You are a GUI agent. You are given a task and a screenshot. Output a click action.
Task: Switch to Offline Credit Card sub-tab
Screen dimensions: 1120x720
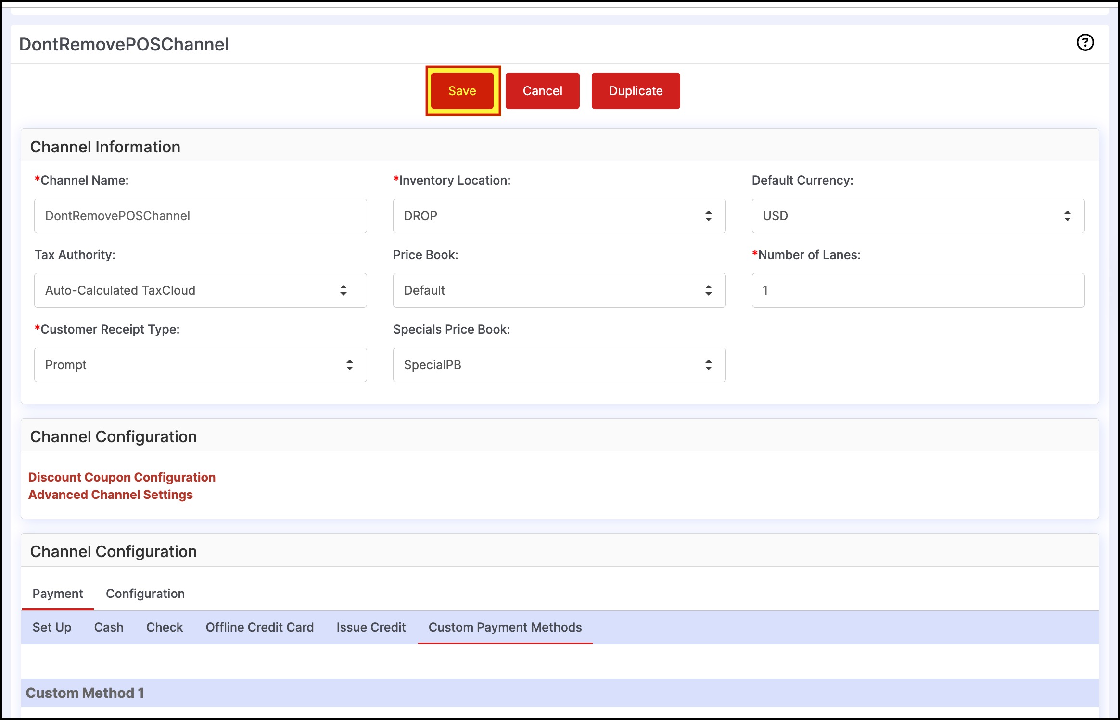coord(259,627)
